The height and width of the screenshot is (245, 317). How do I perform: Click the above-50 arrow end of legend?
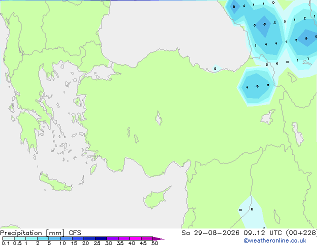pos(158,238)
